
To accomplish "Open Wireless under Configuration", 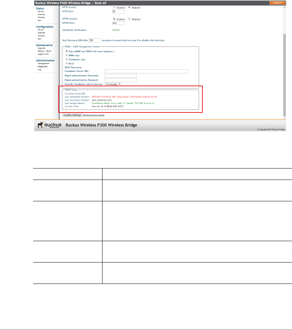I will (41, 36).
